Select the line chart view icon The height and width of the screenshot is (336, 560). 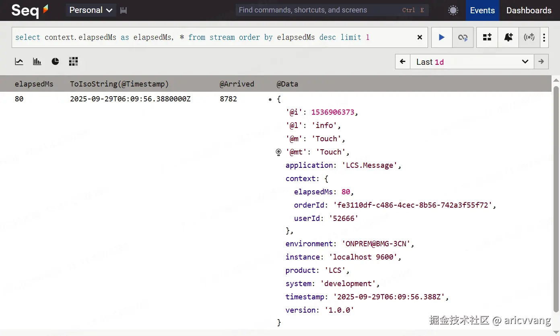click(19, 62)
